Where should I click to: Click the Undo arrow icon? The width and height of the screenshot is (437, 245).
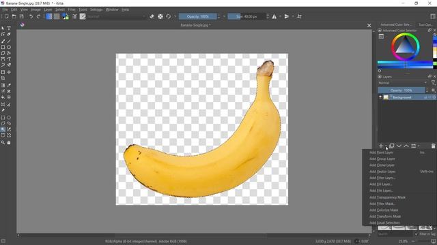point(31,16)
